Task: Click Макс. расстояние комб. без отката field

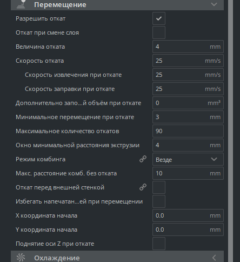Action: (x=188, y=173)
